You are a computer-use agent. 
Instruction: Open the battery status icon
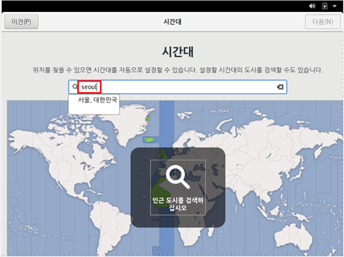click(325, 6)
